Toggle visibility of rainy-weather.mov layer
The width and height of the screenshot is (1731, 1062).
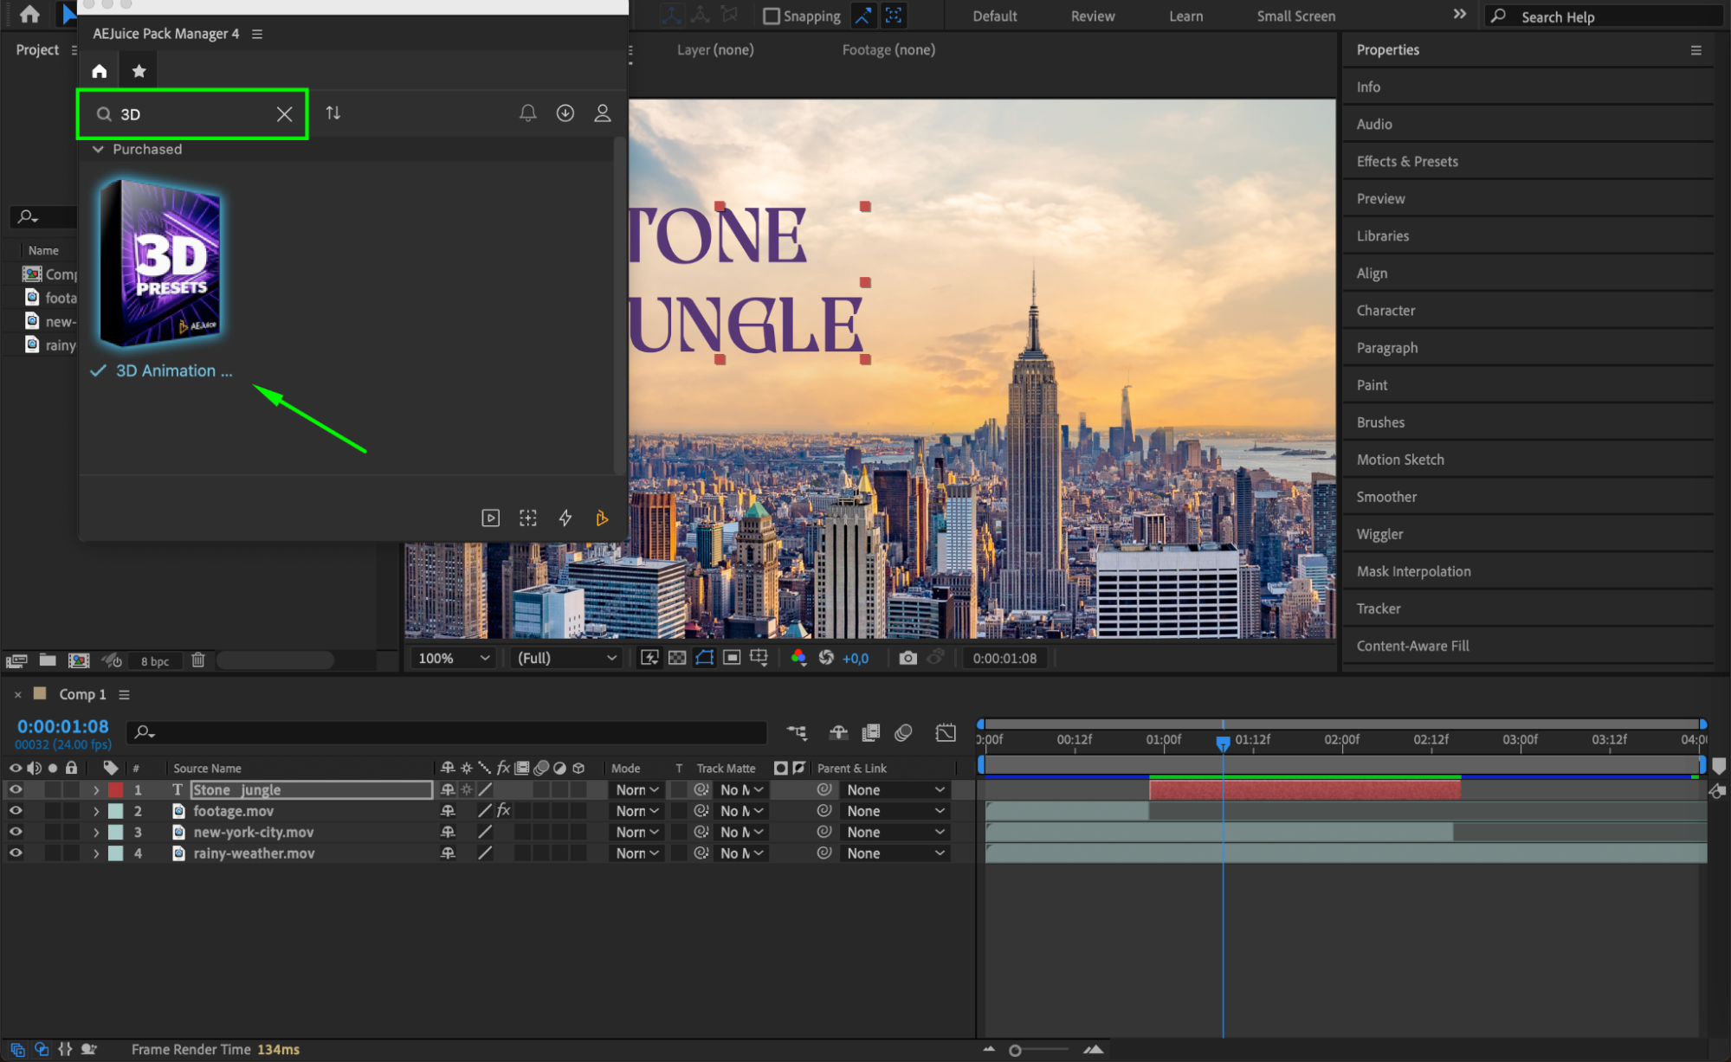(x=16, y=853)
